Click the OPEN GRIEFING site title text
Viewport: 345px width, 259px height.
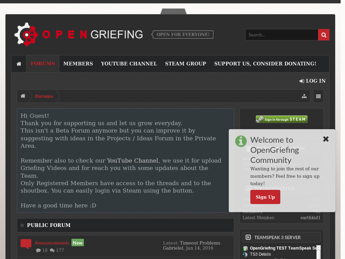(x=92, y=35)
